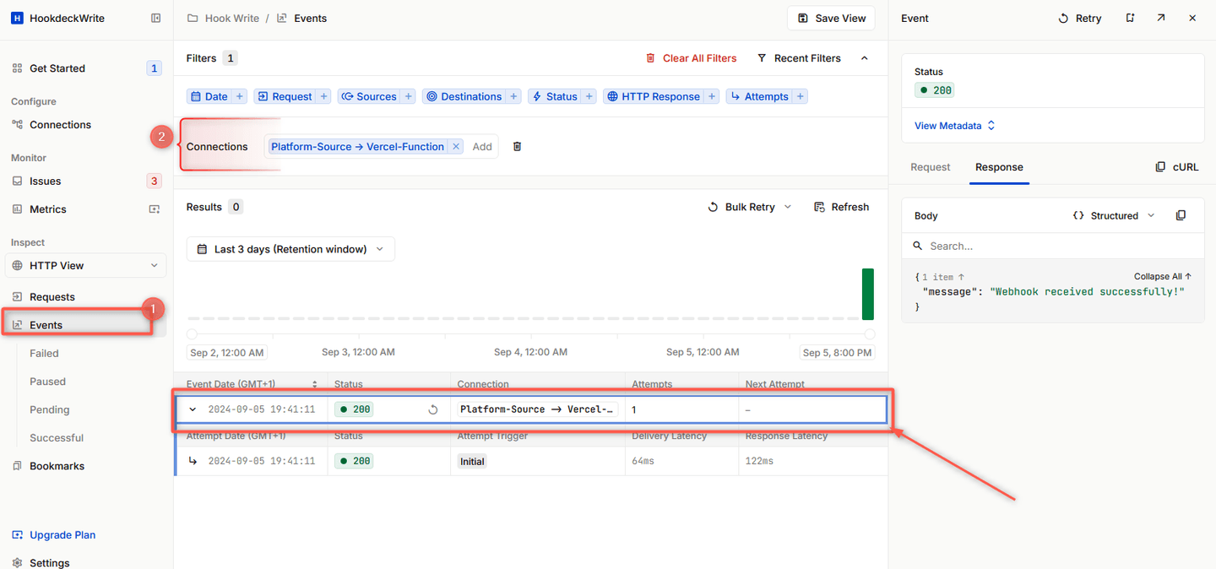Image resolution: width=1216 pixels, height=569 pixels.
Task: Switch to the Request tab
Action: coord(930,166)
